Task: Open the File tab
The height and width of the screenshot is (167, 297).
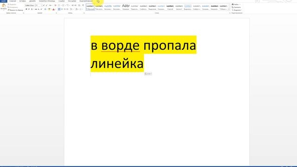Action: [x=4, y=1]
